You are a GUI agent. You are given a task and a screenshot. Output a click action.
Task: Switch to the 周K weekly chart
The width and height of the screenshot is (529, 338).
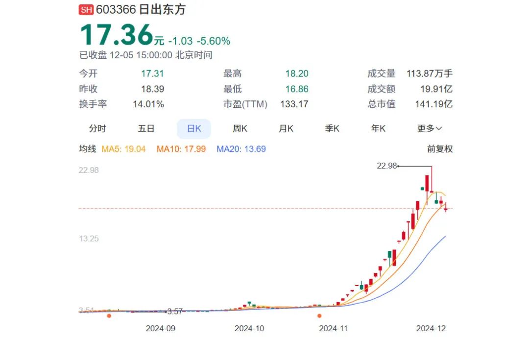pyautogui.click(x=240, y=129)
